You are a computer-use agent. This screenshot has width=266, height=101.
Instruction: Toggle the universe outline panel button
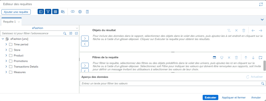(x=41, y=12)
